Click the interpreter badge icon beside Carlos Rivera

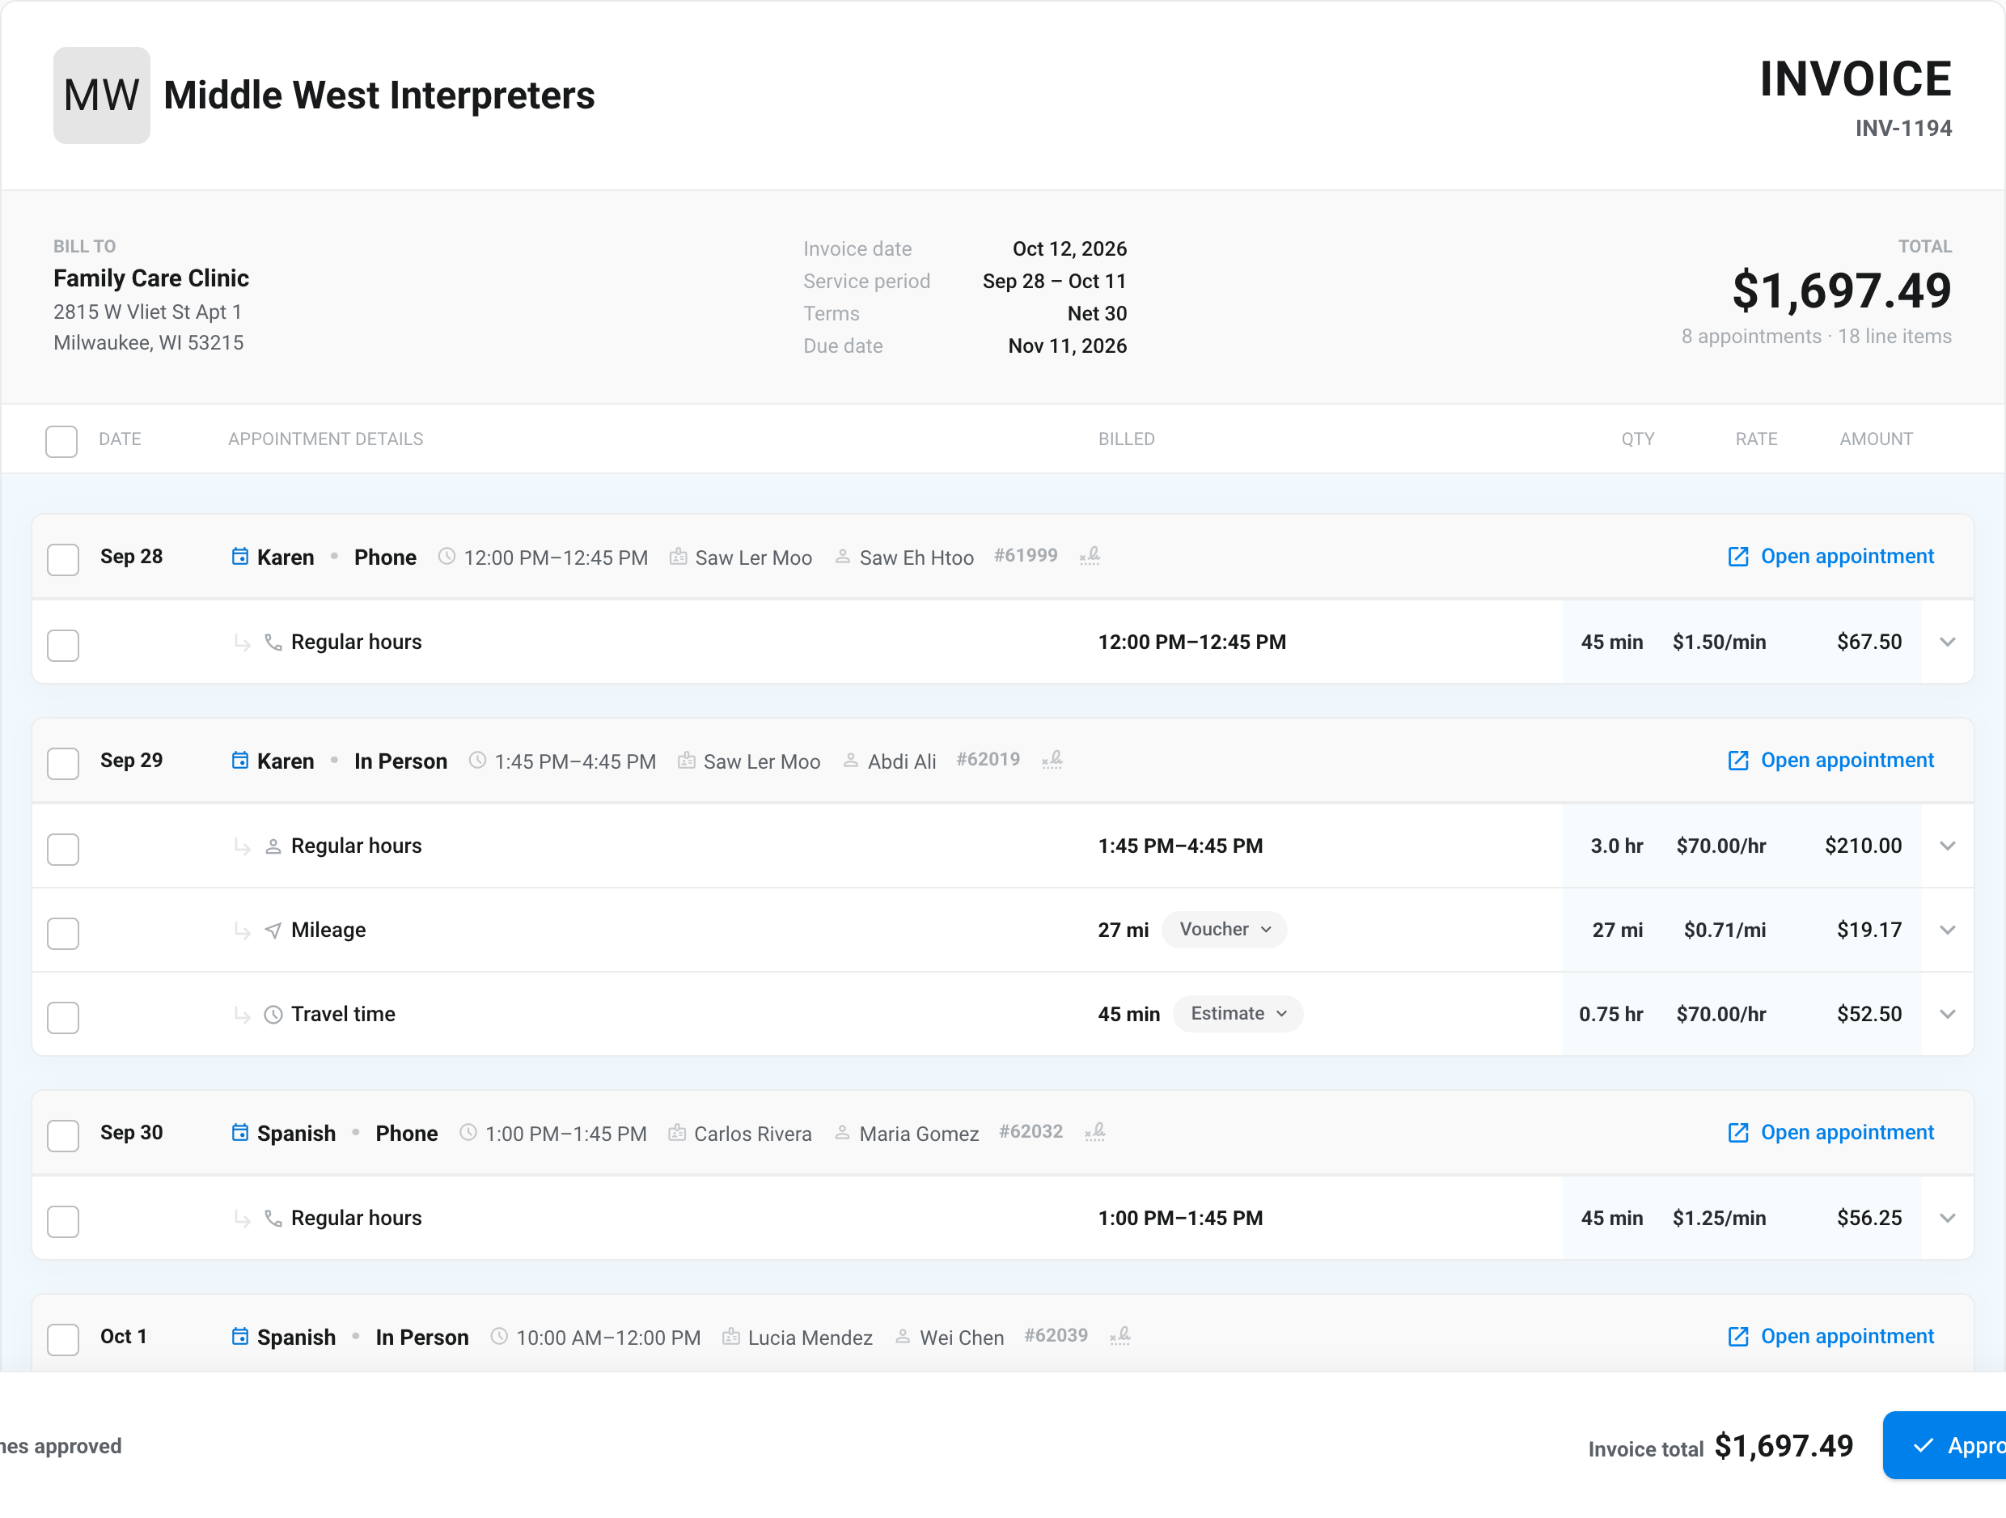point(676,1132)
